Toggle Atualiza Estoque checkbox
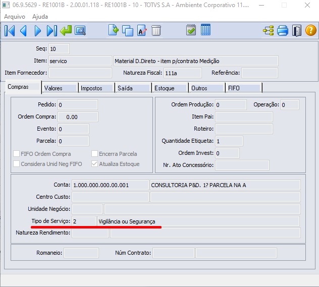Image resolution: width=319 pixels, height=287 pixels. [94, 164]
